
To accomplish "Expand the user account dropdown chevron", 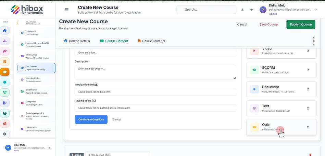I will point(316,10).
